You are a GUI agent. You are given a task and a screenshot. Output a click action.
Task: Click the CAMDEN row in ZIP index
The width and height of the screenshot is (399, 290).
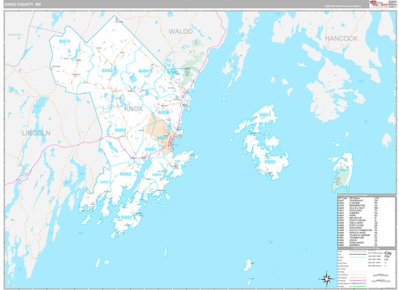(358, 213)
